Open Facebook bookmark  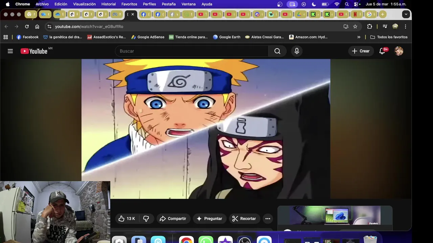pyautogui.click(x=27, y=37)
